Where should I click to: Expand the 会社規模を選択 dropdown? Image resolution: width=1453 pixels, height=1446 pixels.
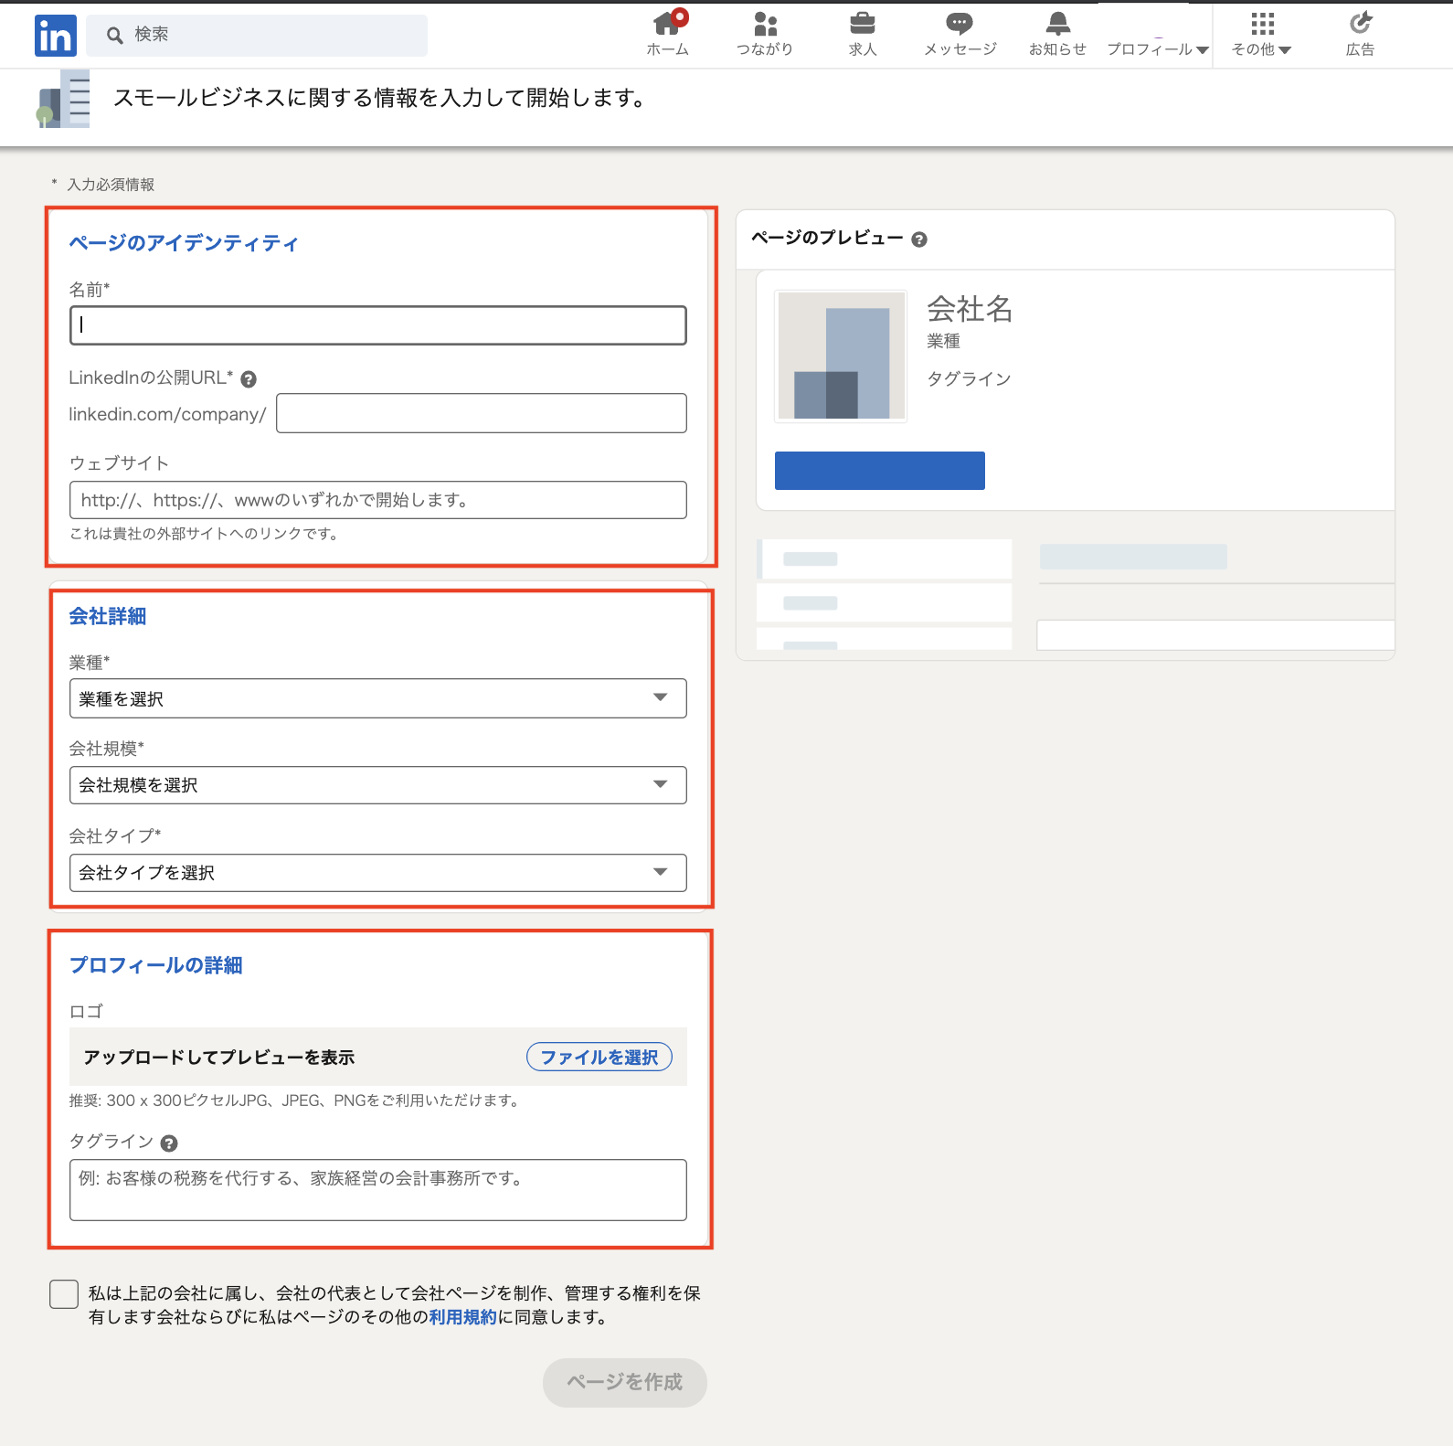tap(377, 785)
